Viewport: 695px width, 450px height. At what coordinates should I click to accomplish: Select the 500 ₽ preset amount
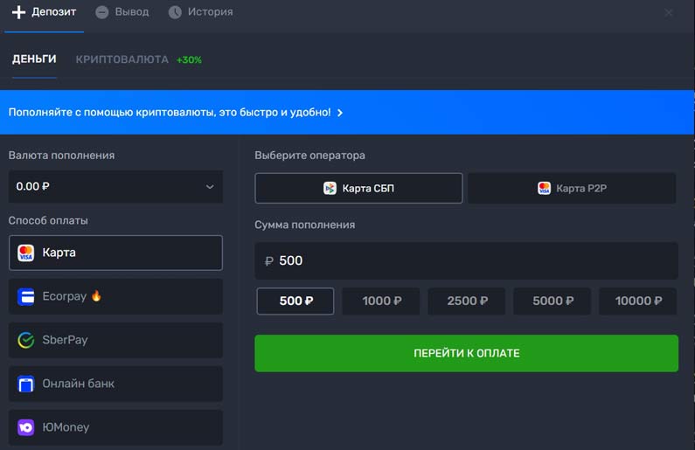pyautogui.click(x=295, y=301)
